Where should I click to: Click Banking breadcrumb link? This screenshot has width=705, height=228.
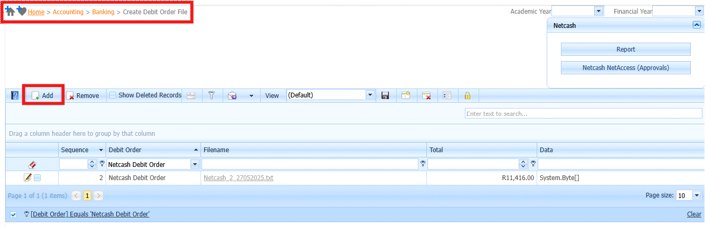click(103, 12)
